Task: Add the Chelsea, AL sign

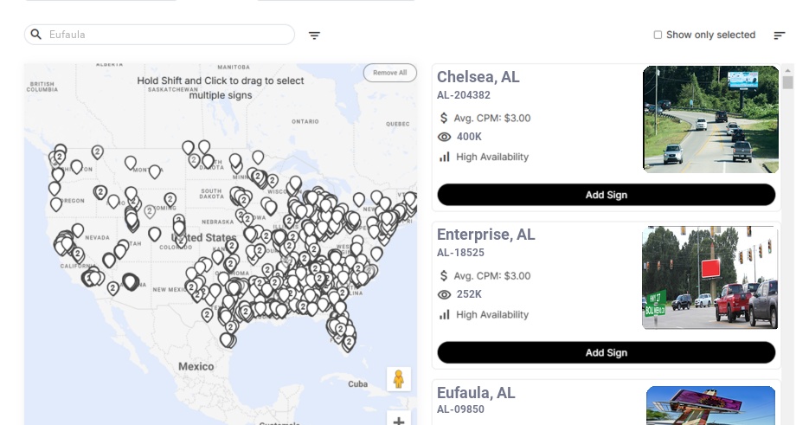Action: coord(606,195)
